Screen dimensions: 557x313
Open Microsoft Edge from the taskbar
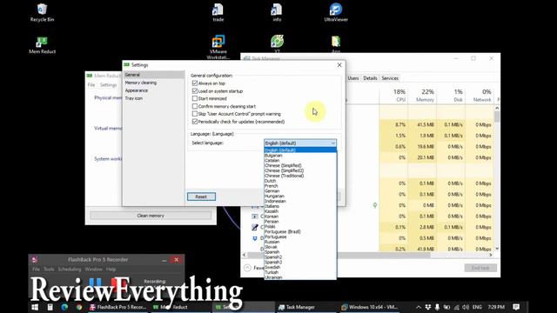tap(64, 307)
